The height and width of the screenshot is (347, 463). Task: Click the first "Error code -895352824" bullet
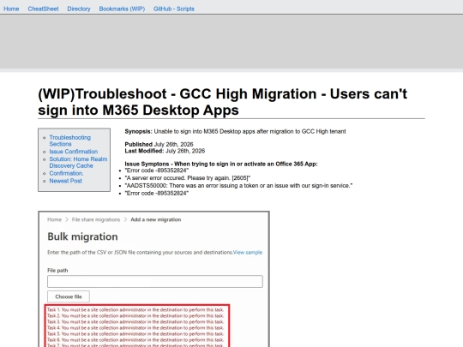(x=157, y=171)
